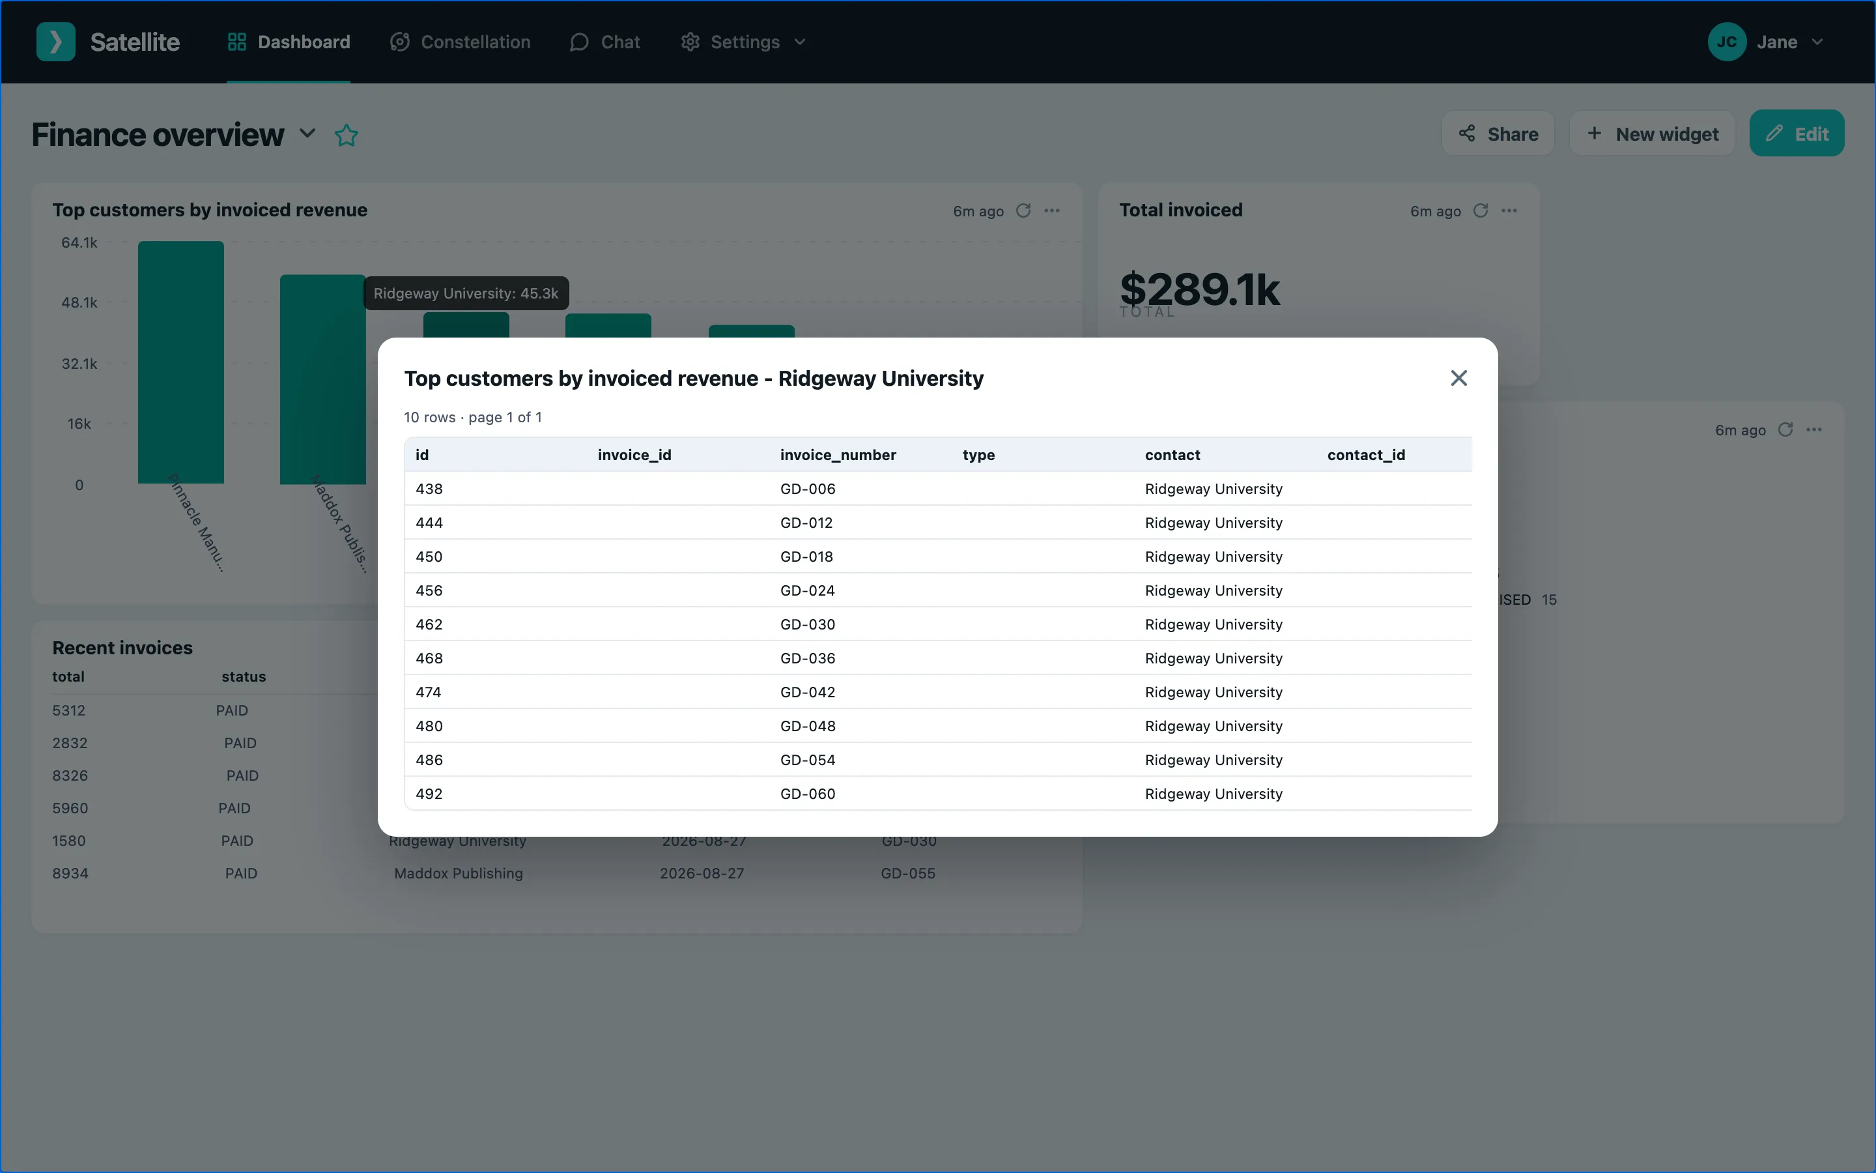Click the total column header in Recent invoices
Viewport: 1876px width, 1173px height.
[68, 676]
